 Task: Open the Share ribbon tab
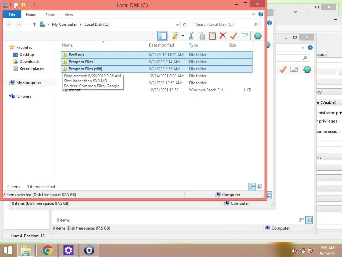pos(50,15)
